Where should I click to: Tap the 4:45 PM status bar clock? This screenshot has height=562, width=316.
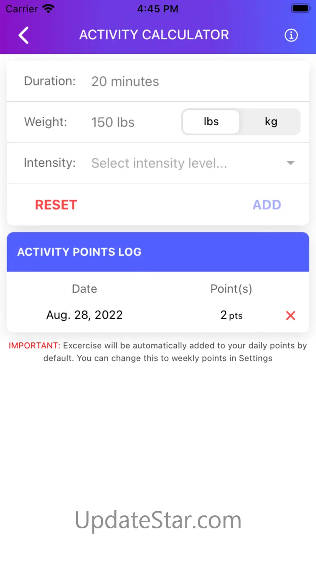pos(158,9)
